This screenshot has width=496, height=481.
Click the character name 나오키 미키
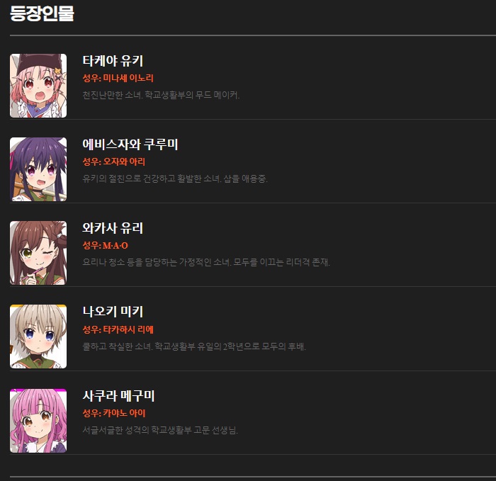113,312
